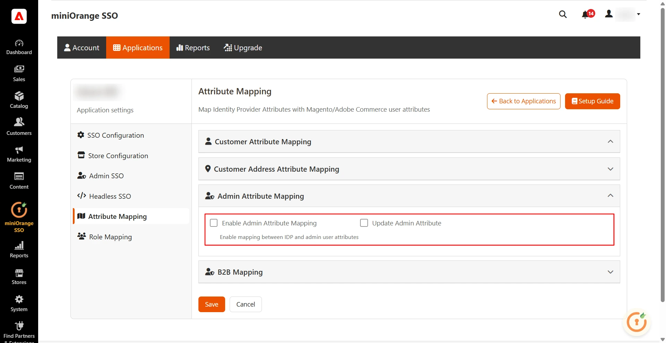Click Back to Applications button
This screenshot has height=343, width=666.
click(x=523, y=101)
